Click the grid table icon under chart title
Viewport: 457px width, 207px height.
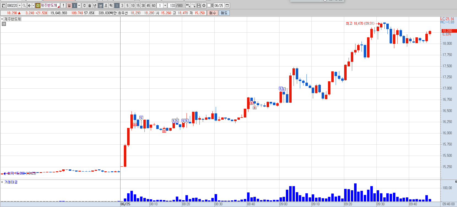(4, 24)
